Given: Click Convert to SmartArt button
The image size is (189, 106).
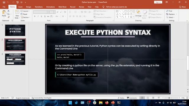Looking at the screenshot, I should (103, 17).
